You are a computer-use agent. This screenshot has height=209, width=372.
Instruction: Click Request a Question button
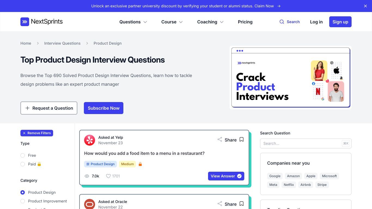point(49,108)
